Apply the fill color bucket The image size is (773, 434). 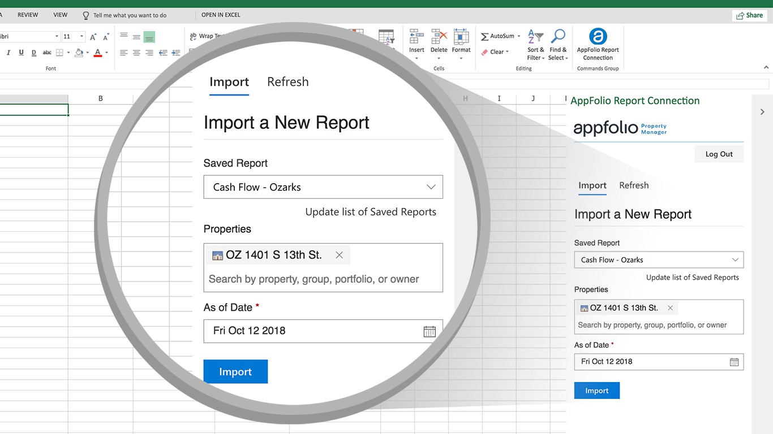click(79, 53)
